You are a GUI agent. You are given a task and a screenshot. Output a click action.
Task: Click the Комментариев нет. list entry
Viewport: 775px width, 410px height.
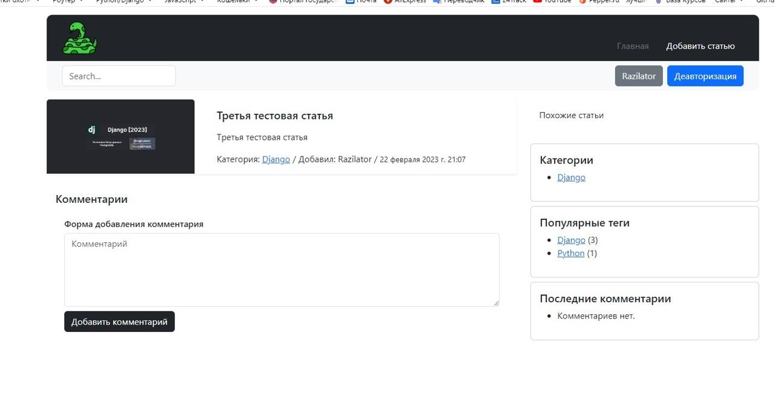pos(596,316)
